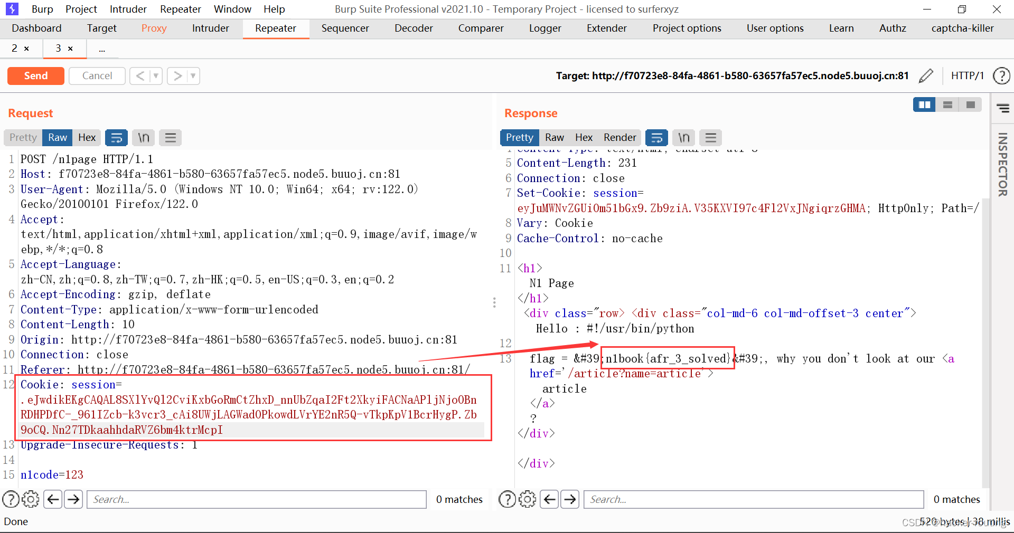
Task: Open the Window menu
Action: [x=232, y=9]
